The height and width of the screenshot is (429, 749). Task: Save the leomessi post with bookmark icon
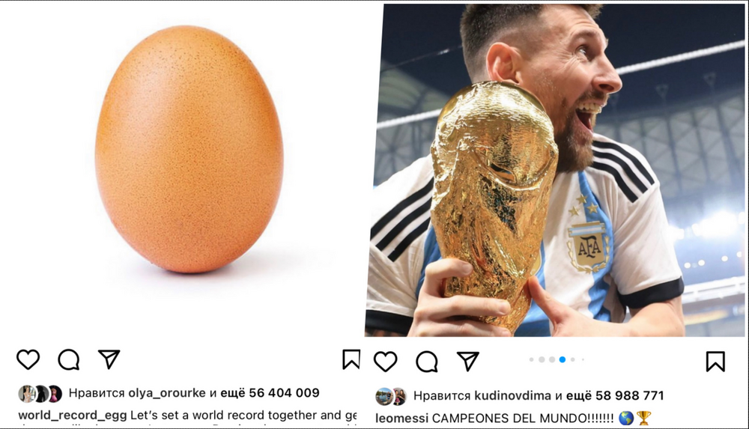point(715,362)
